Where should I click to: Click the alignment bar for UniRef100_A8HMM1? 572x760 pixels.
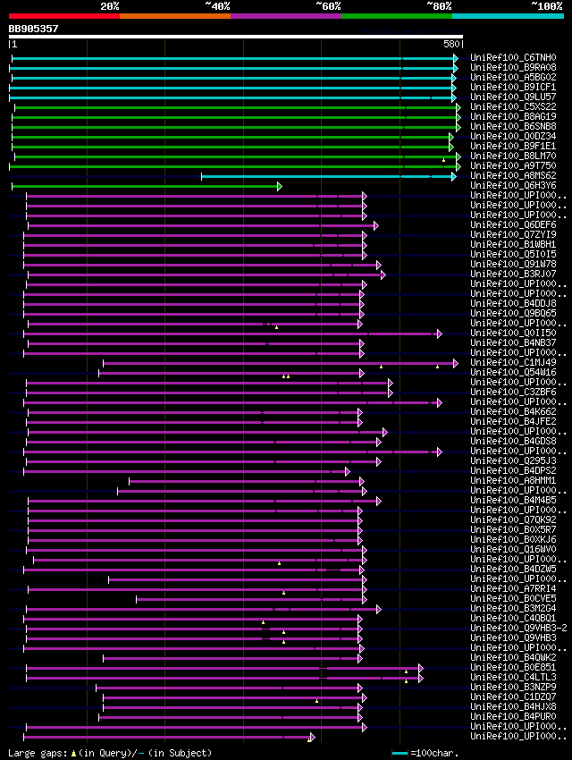coord(247,482)
